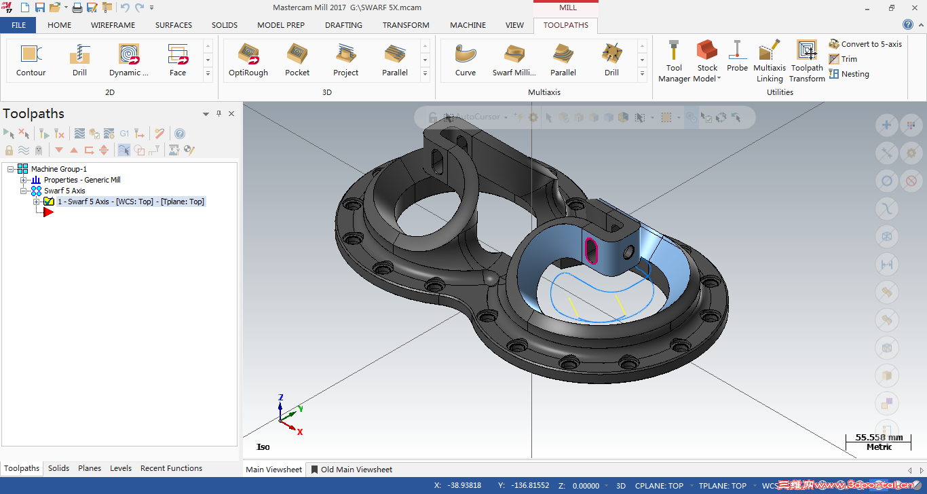Image resolution: width=927 pixels, height=494 pixels.
Task: Expand the 2D toolpath gallery
Action: [208, 73]
